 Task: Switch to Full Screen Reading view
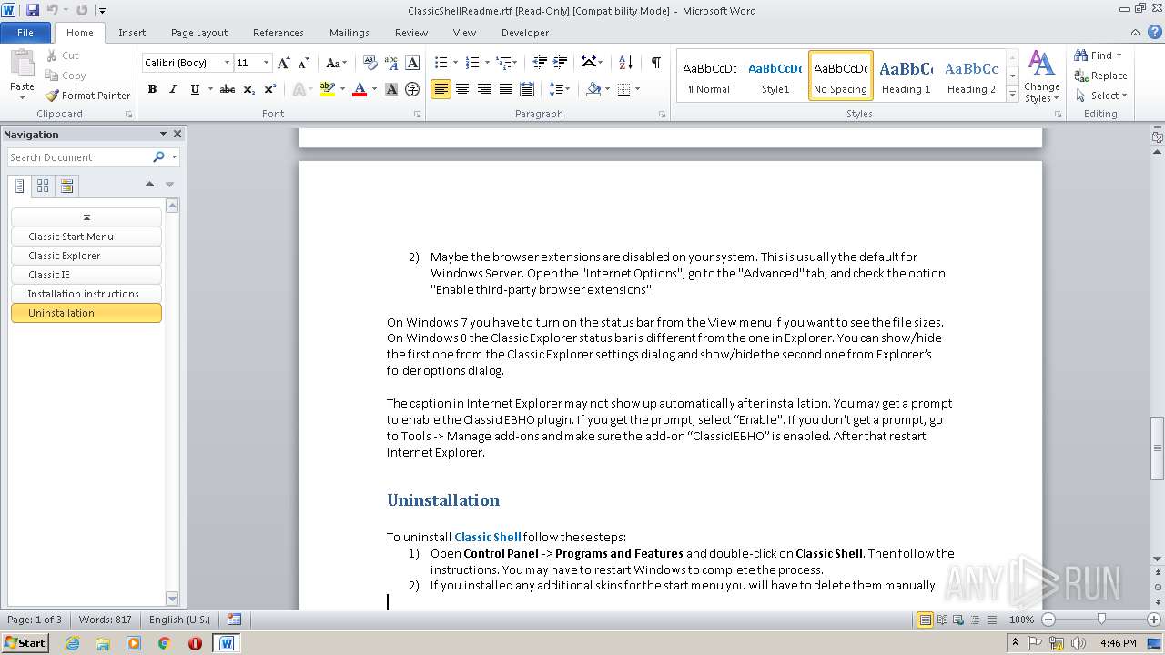942,620
